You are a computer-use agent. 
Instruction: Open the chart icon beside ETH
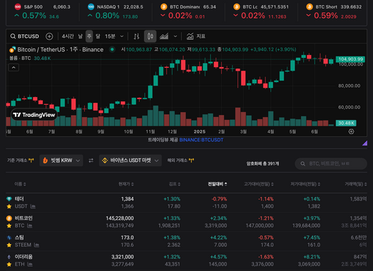pos(30,265)
